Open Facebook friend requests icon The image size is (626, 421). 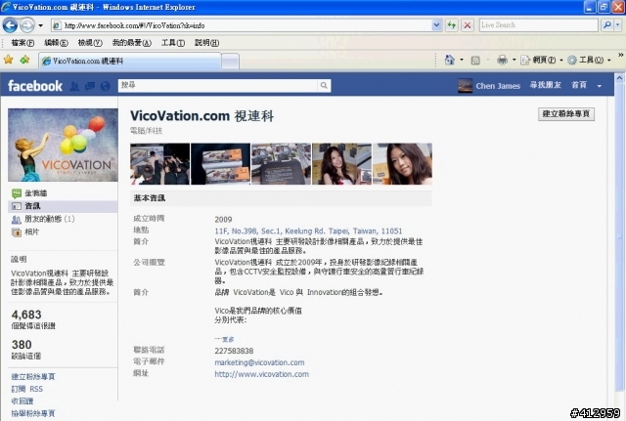click(x=74, y=86)
